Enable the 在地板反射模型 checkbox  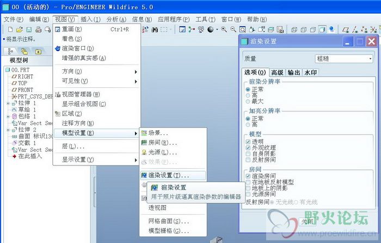(248, 182)
